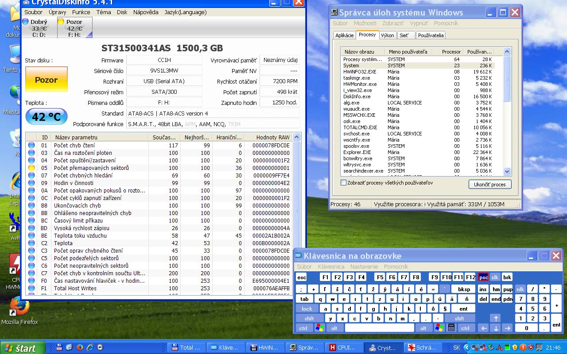Click the Název parametru column header
The width and height of the screenshot is (567, 354).
coord(100,137)
